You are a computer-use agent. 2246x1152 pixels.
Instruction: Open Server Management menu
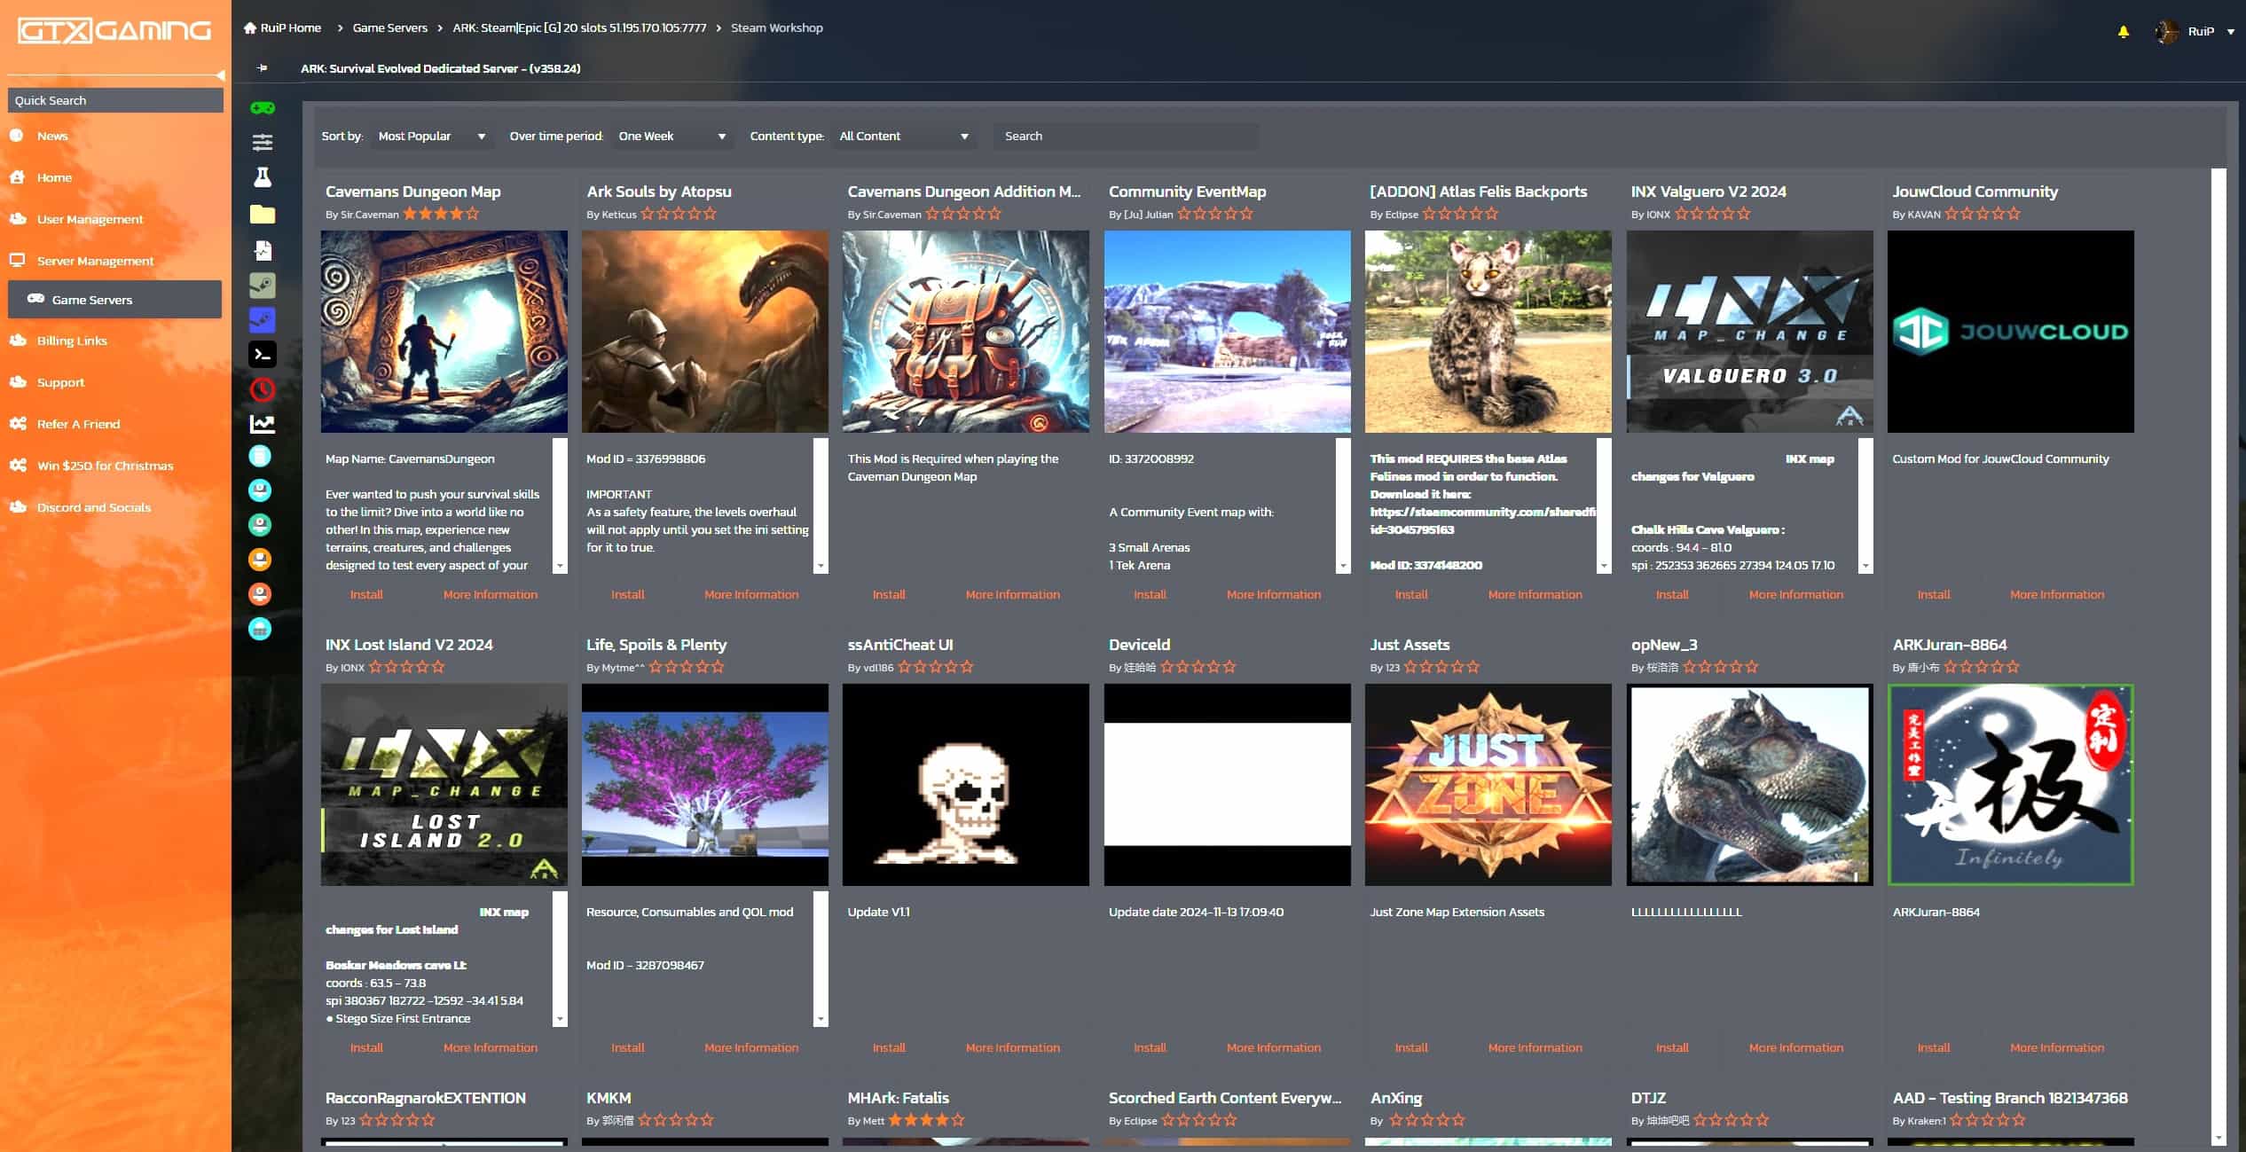(95, 261)
